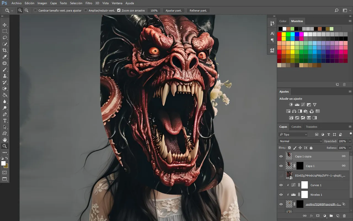Select the Eraser tool

(5, 89)
